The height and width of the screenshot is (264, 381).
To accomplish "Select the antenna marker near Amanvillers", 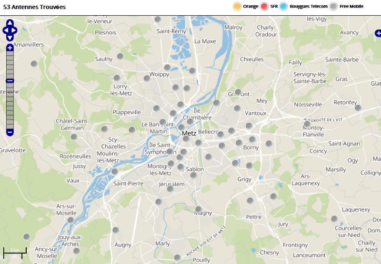I will [34, 64].
